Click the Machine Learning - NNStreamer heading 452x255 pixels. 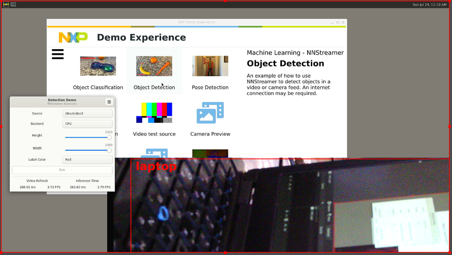(x=295, y=53)
